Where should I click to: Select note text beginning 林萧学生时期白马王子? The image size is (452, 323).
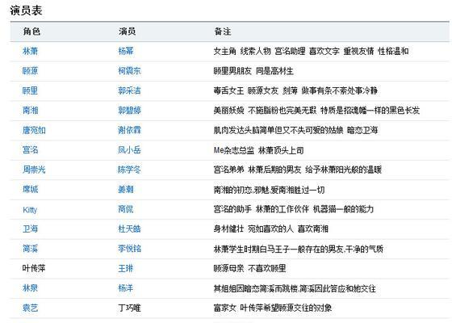pos(298,249)
